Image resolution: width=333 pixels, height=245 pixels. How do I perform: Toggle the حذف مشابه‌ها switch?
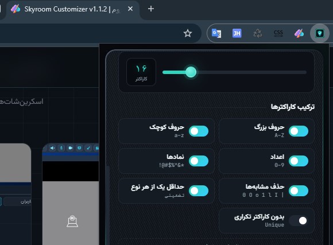pyautogui.click(x=298, y=190)
